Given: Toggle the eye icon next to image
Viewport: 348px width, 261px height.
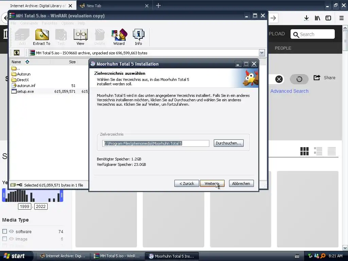Looking at the screenshot, I should point(11,239).
